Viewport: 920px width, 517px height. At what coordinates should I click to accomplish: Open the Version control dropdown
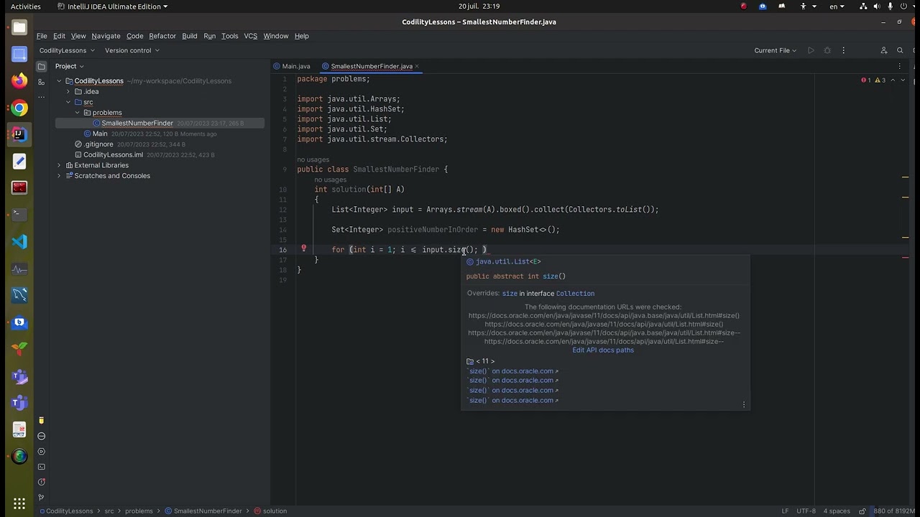click(x=132, y=50)
